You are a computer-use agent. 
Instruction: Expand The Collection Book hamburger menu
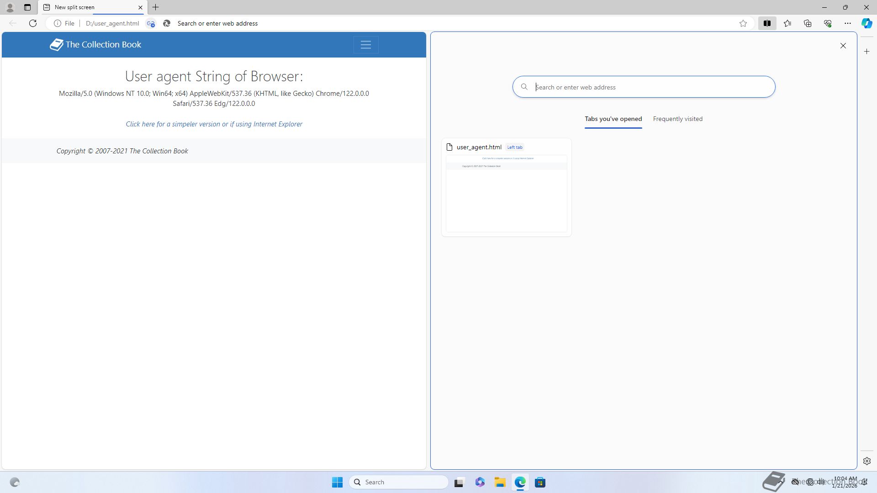pos(365,45)
